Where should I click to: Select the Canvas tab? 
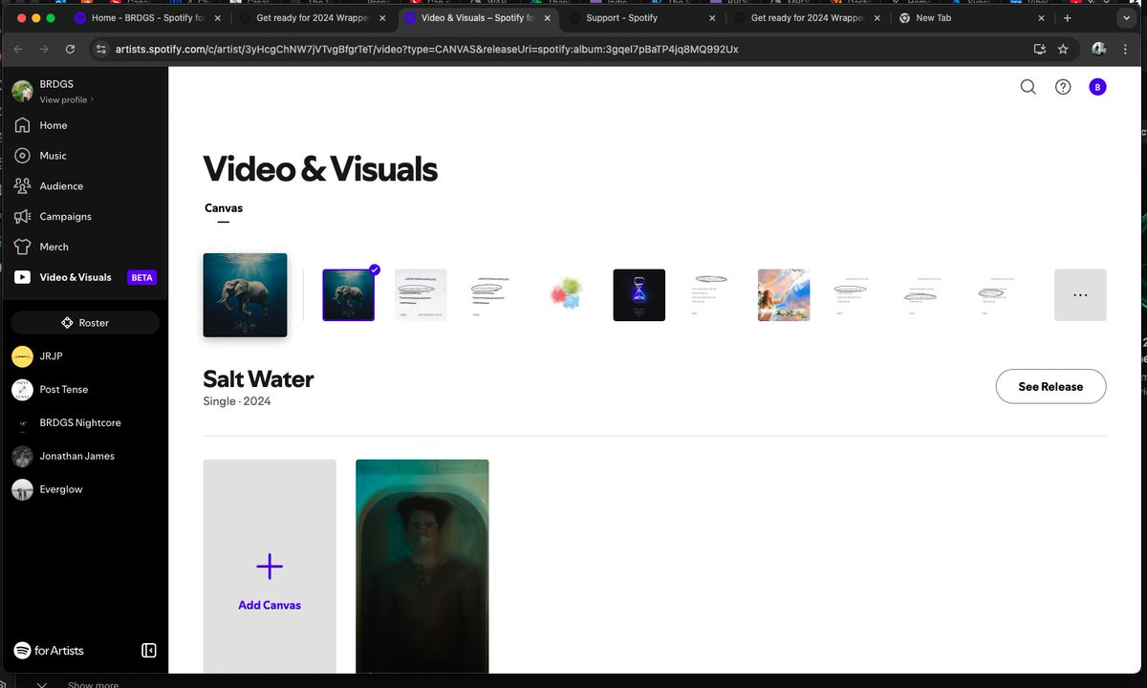click(224, 208)
